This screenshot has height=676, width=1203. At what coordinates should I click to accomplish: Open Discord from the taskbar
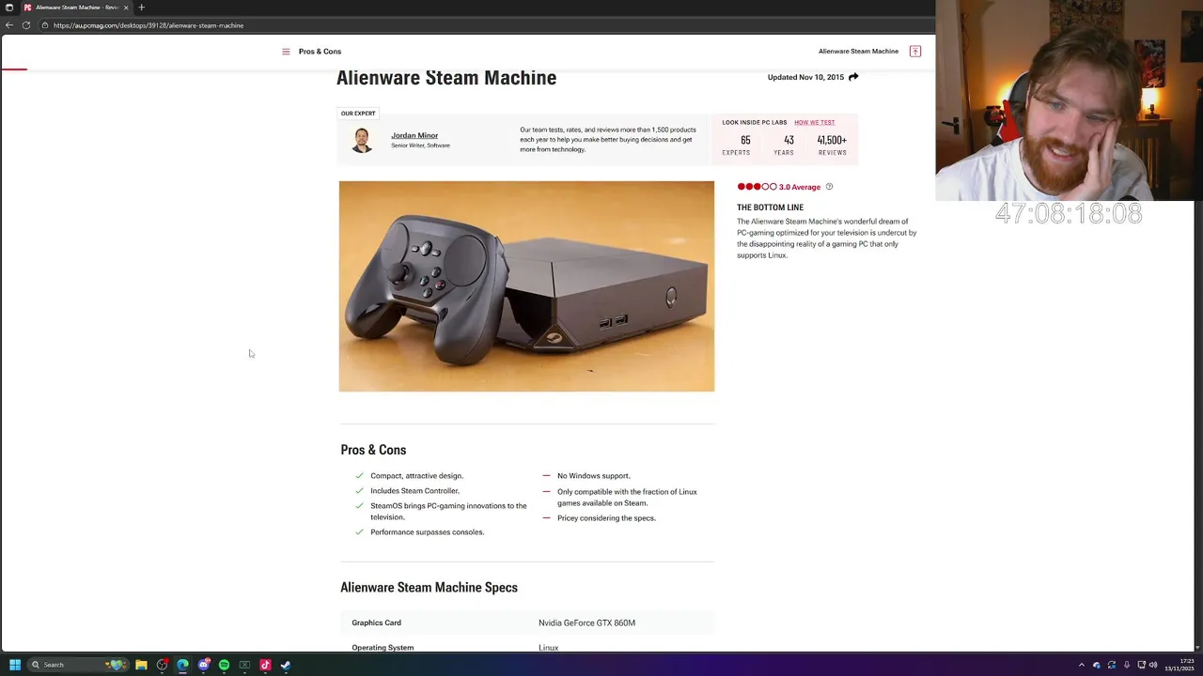[203, 665]
